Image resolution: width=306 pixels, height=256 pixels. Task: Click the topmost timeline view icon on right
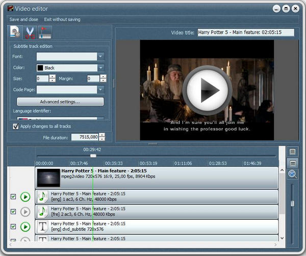click(x=293, y=152)
